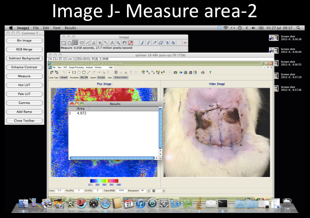
Task: Click the Subtract Background button
Action: point(24,58)
